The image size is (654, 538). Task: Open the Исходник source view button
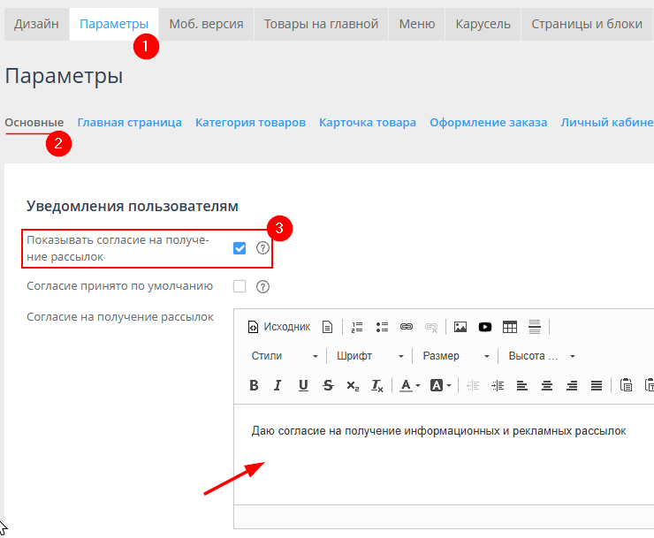click(x=279, y=327)
